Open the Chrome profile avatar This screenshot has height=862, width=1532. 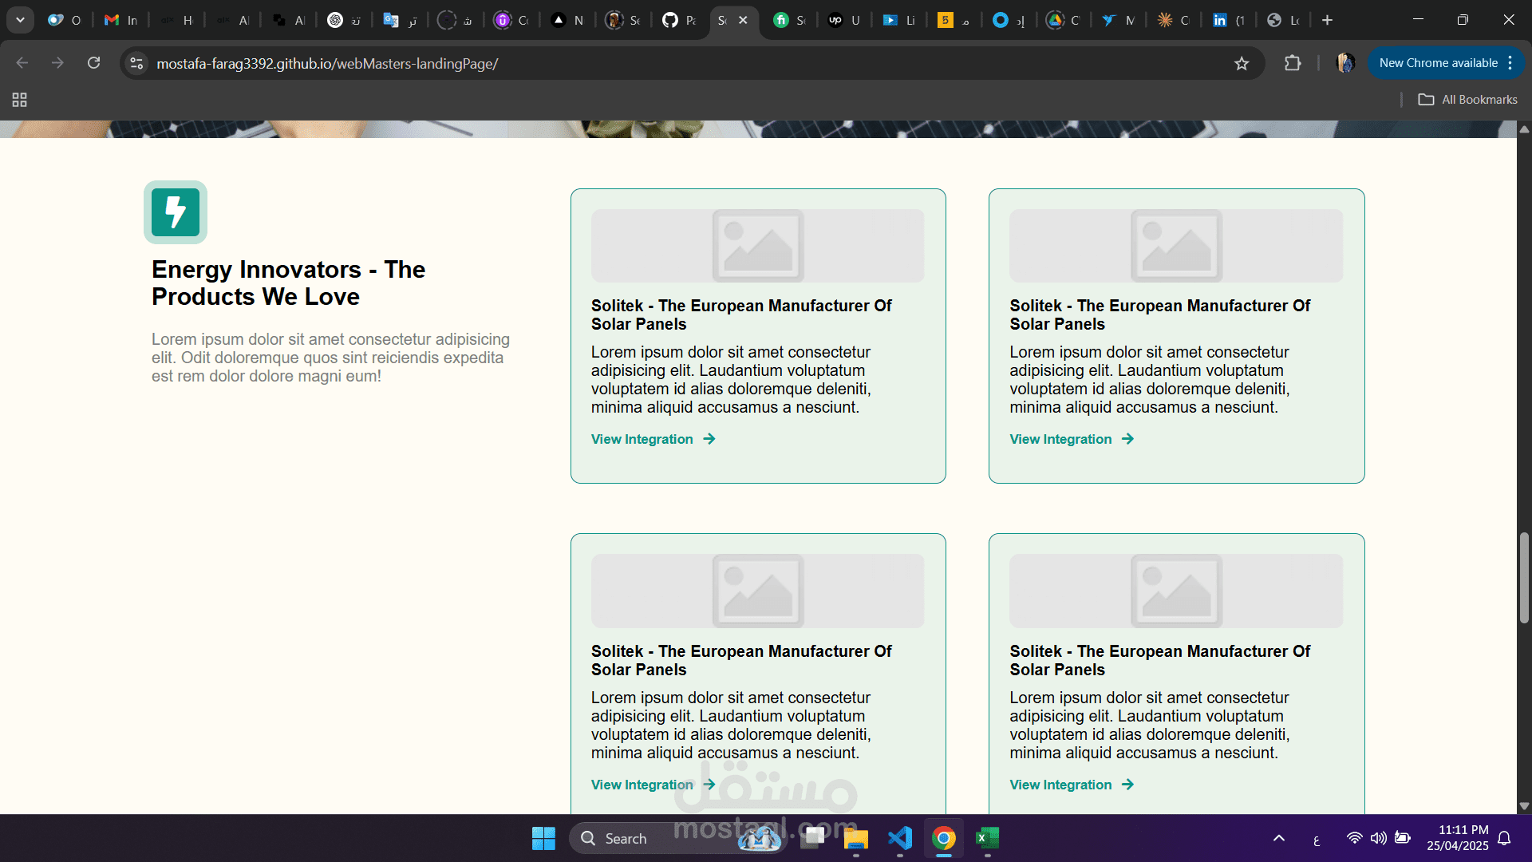[x=1345, y=63]
